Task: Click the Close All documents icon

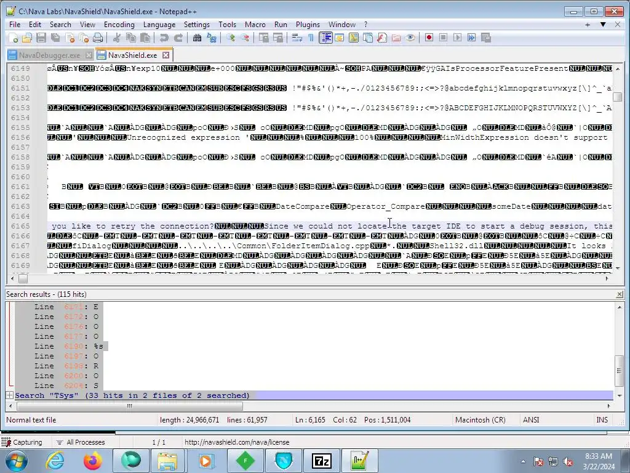Action: pos(84,38)
